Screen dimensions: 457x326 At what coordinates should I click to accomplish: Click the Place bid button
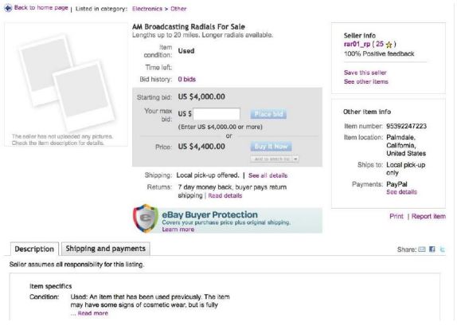pos(268,114)
